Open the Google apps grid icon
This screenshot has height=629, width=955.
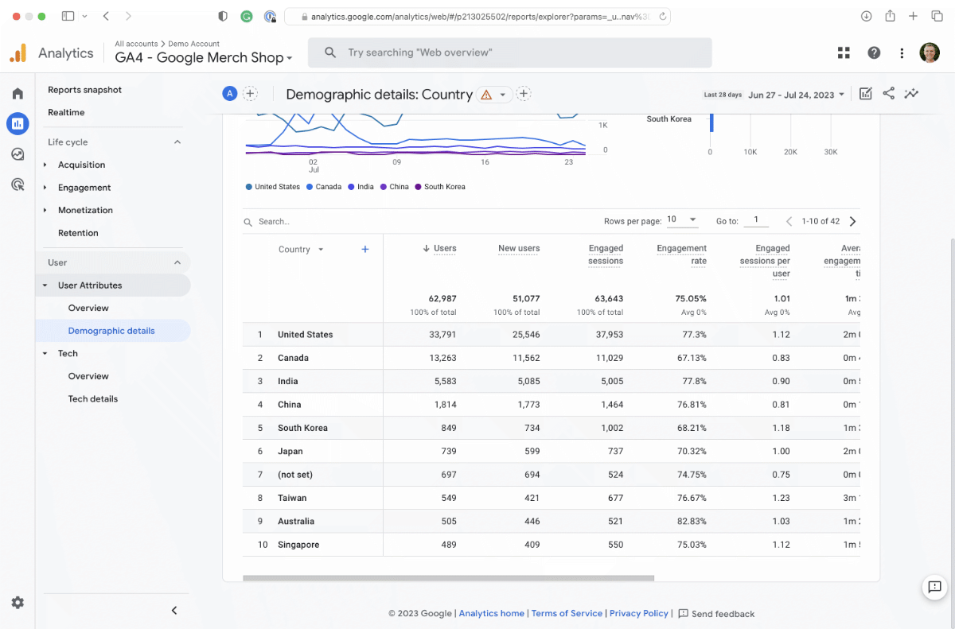pos(844,52)
